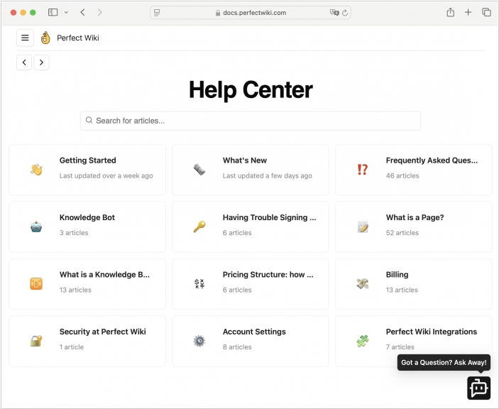Click the '8 articles' text
499x409 pixels.
click(x=237, y=347)
